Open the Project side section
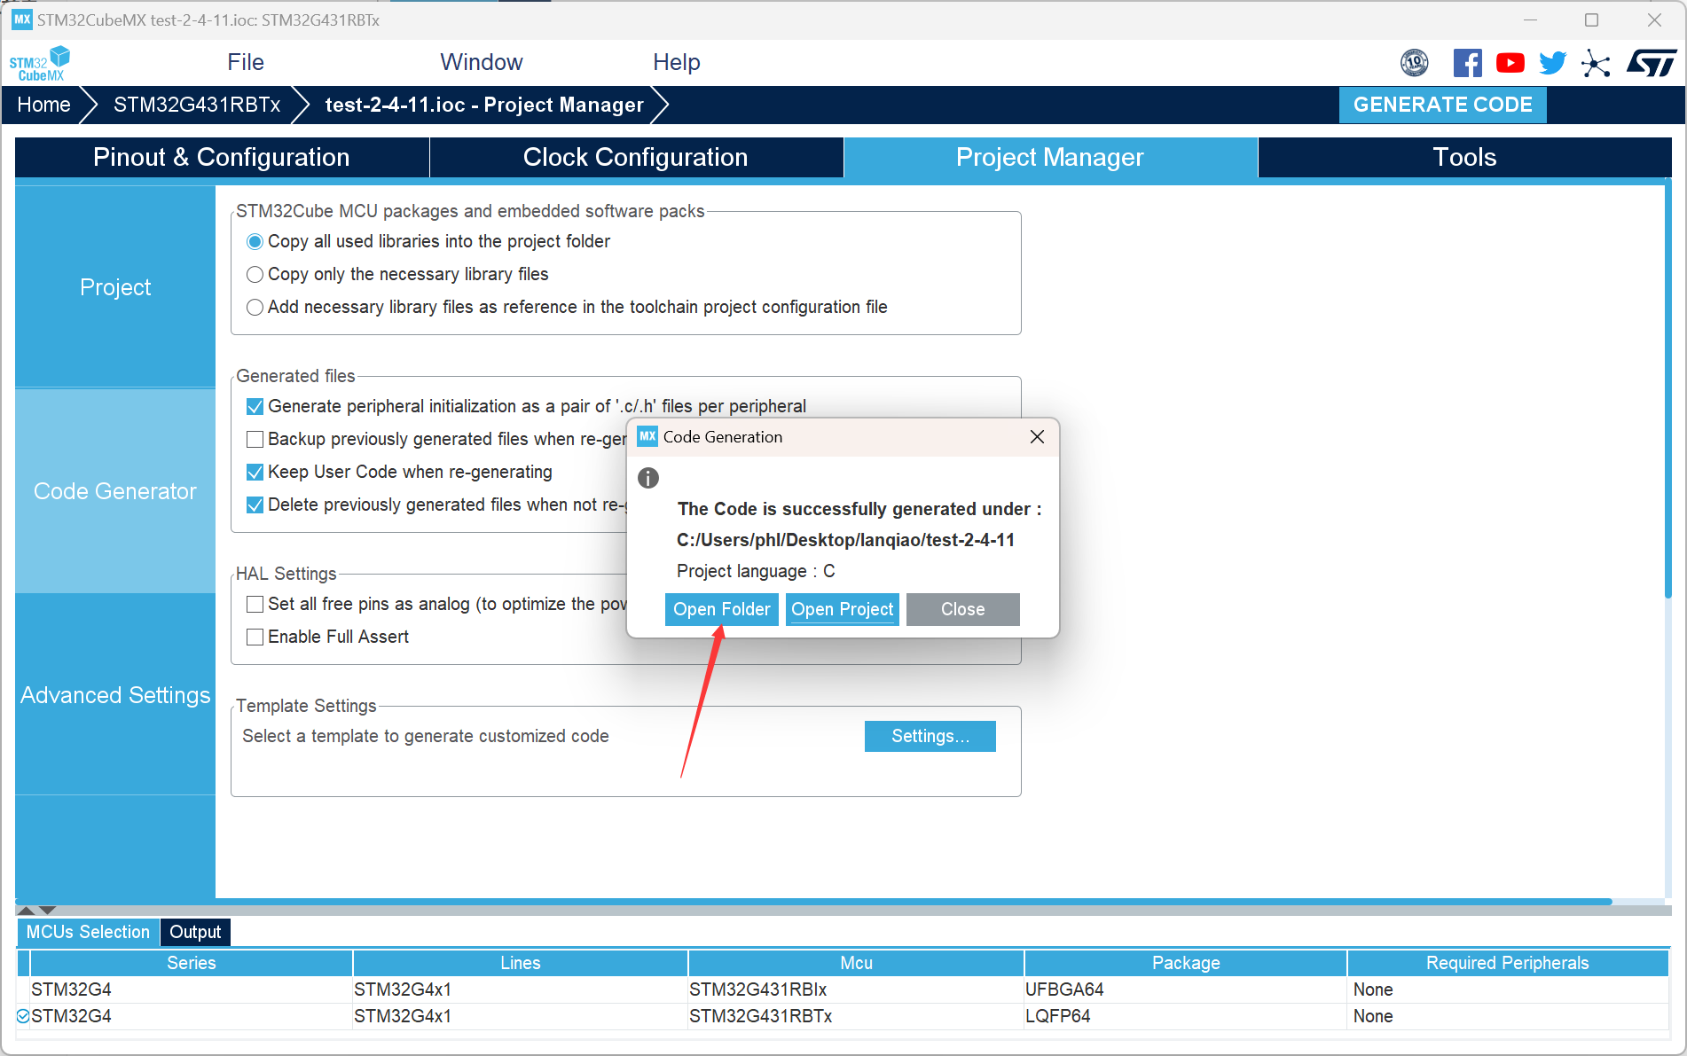 [115, 287]
